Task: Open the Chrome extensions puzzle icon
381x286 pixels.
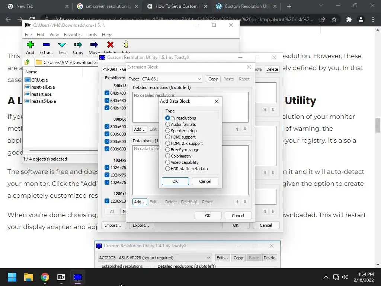Action: 349,19
